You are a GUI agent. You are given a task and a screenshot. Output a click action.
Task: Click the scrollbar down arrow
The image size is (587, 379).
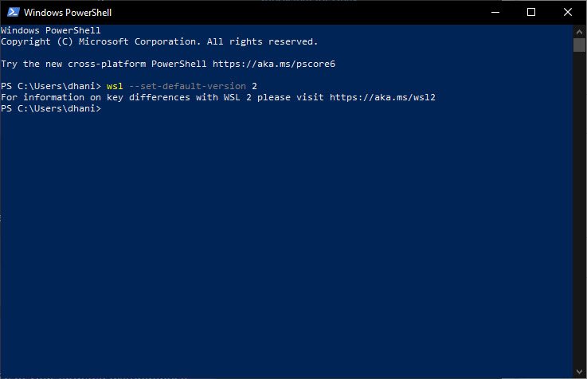coord(579,372)
